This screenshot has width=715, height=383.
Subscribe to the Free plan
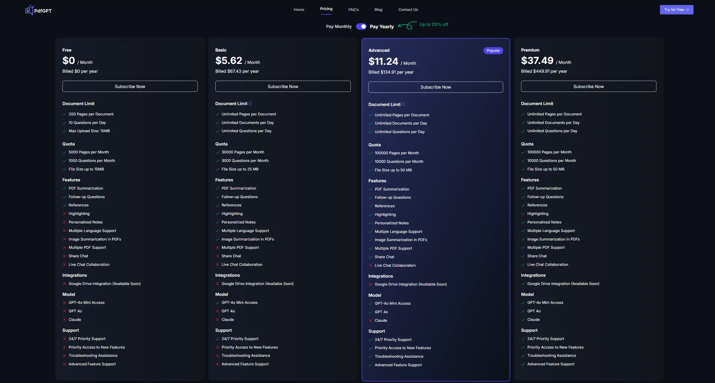(x=130, y=86)
